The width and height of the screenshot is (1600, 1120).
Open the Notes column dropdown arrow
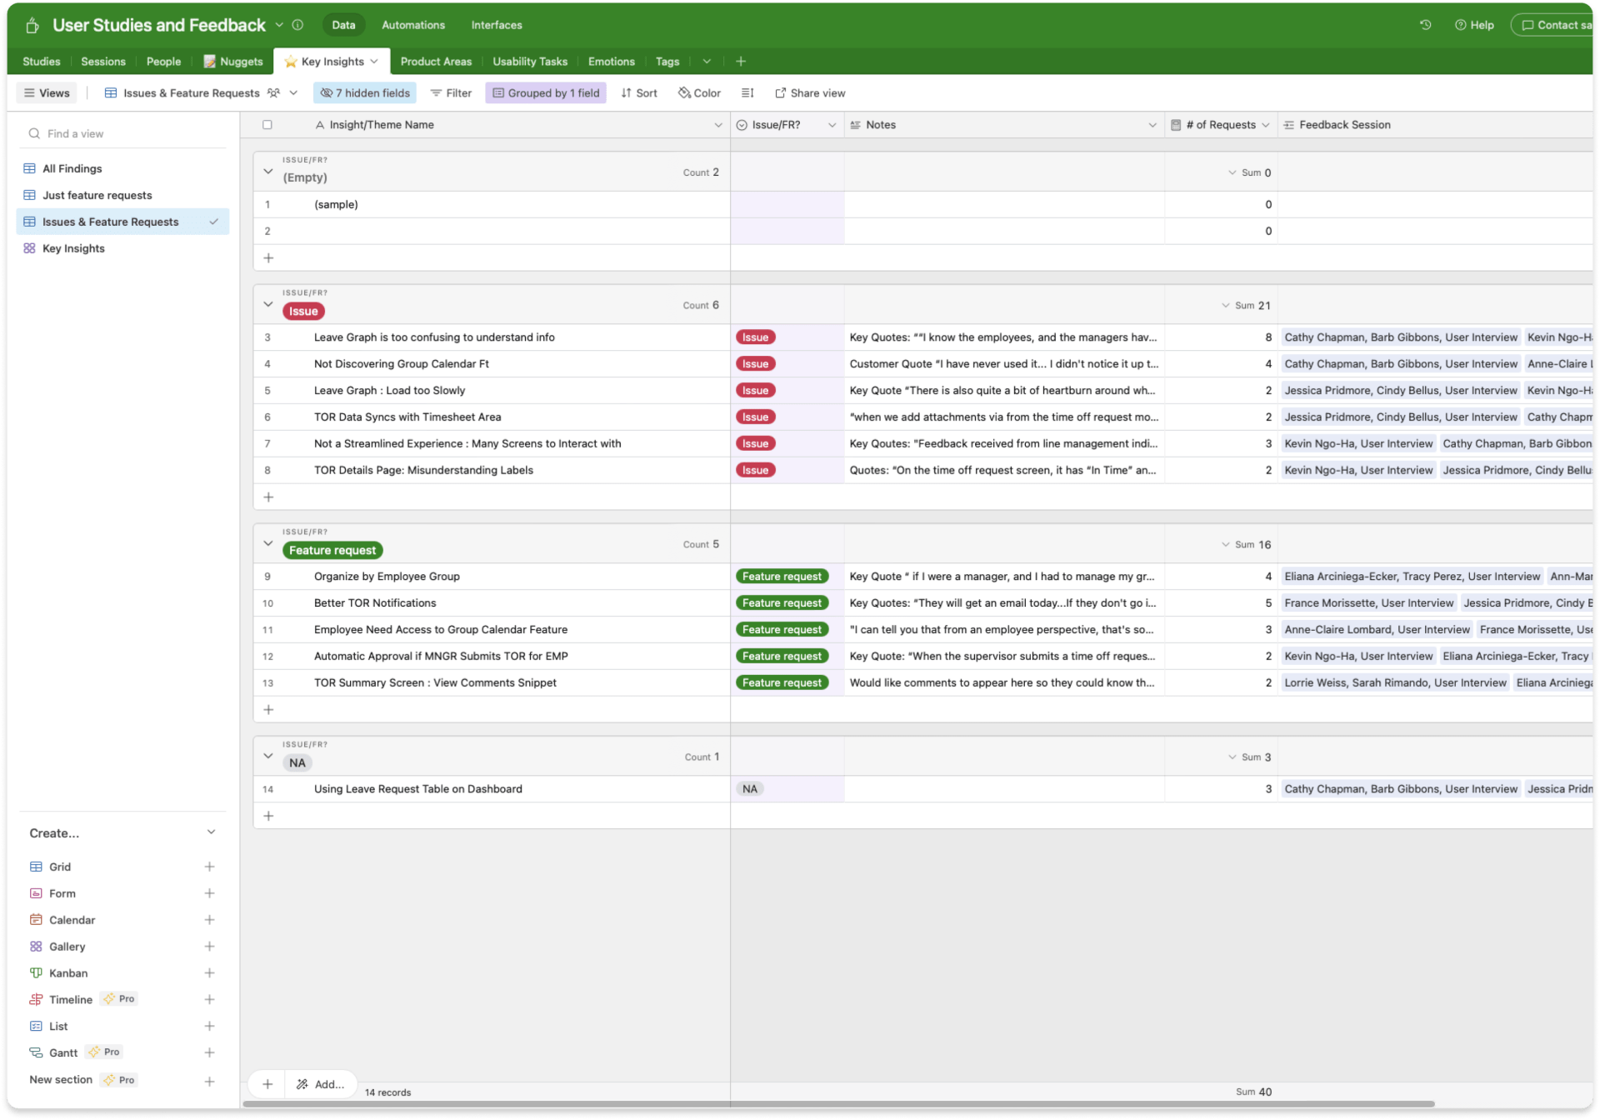tap(1152, 125)
